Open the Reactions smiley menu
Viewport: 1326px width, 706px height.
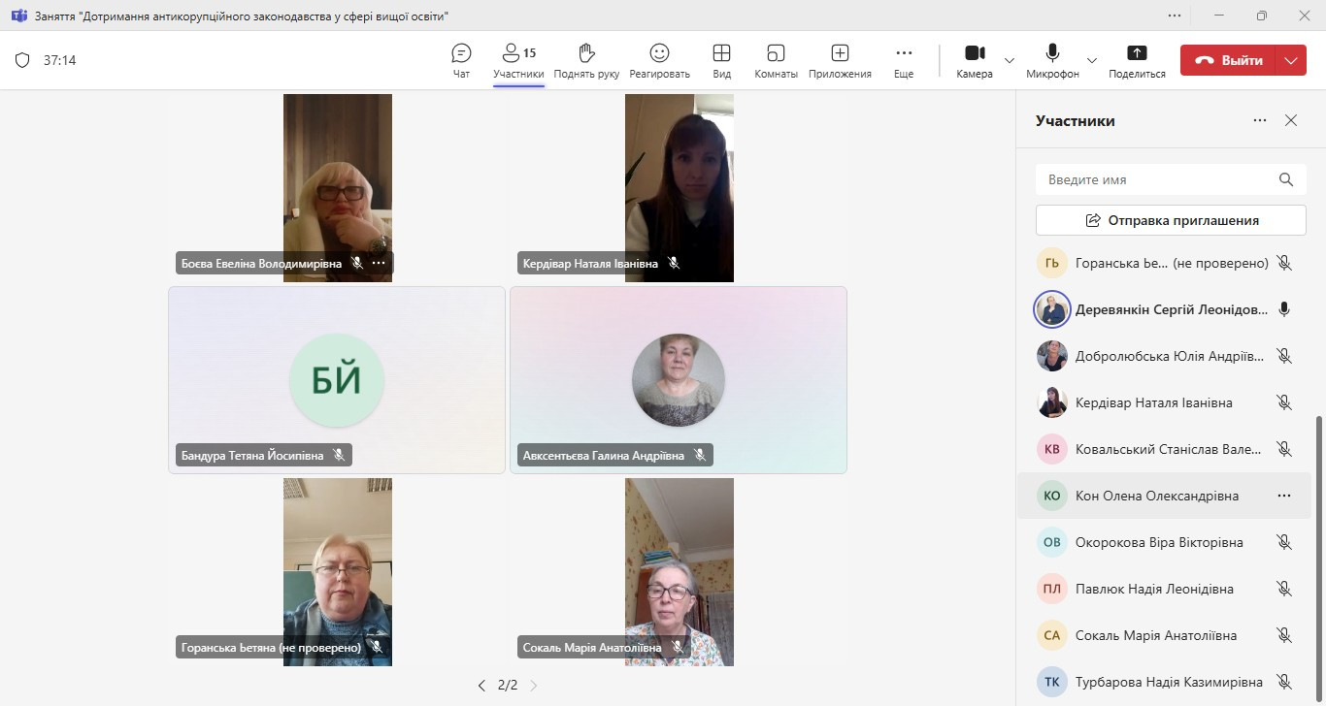(659, 52)
